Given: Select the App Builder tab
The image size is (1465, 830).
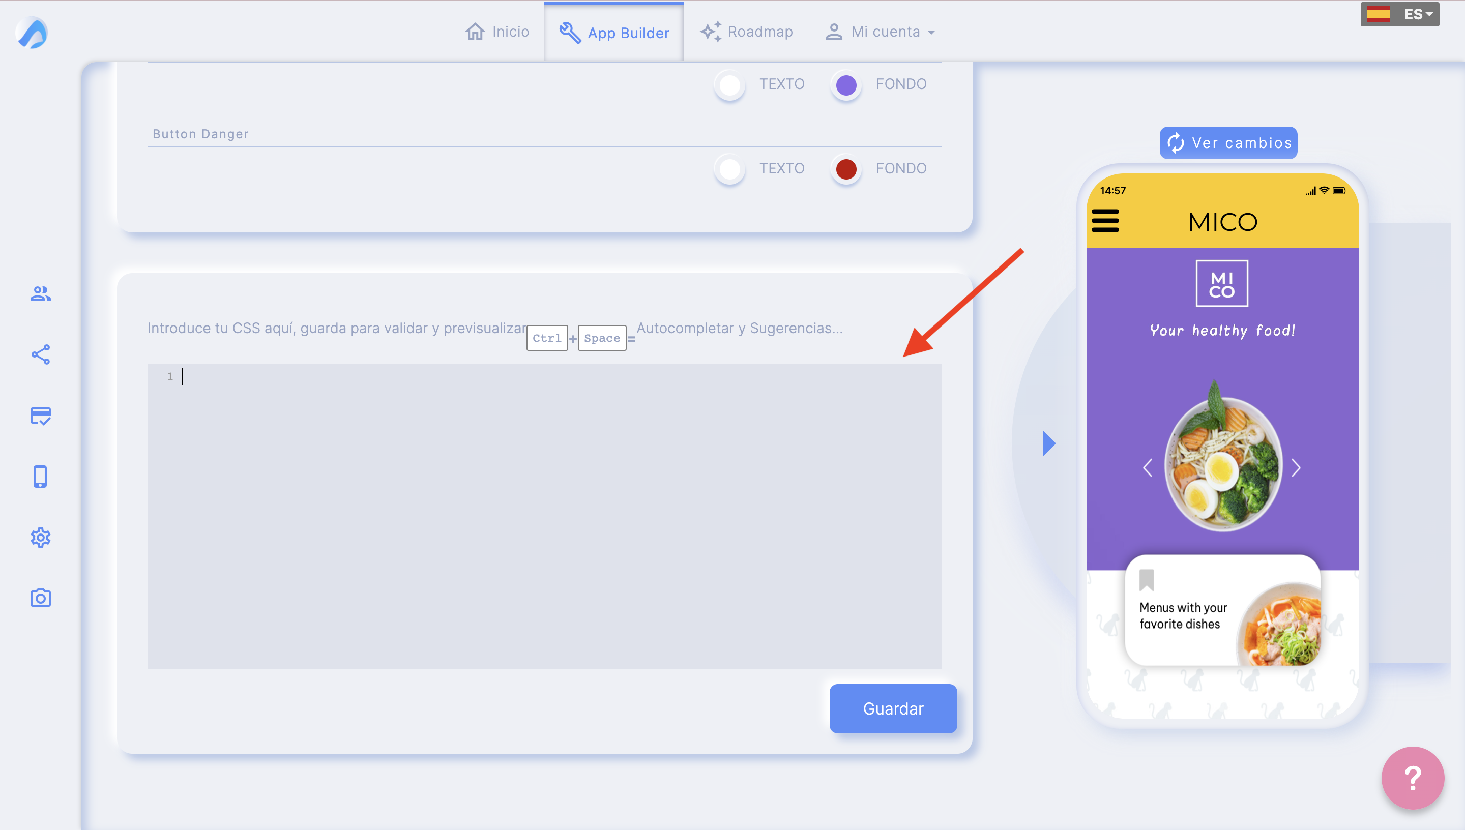Looking at the screenshot, I should pos(614,33).
